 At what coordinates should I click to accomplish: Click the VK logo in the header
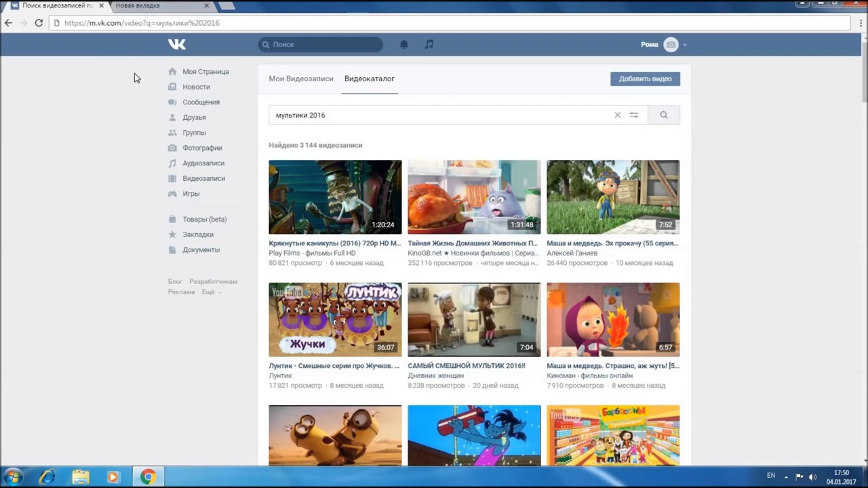[x=177, y=45]
